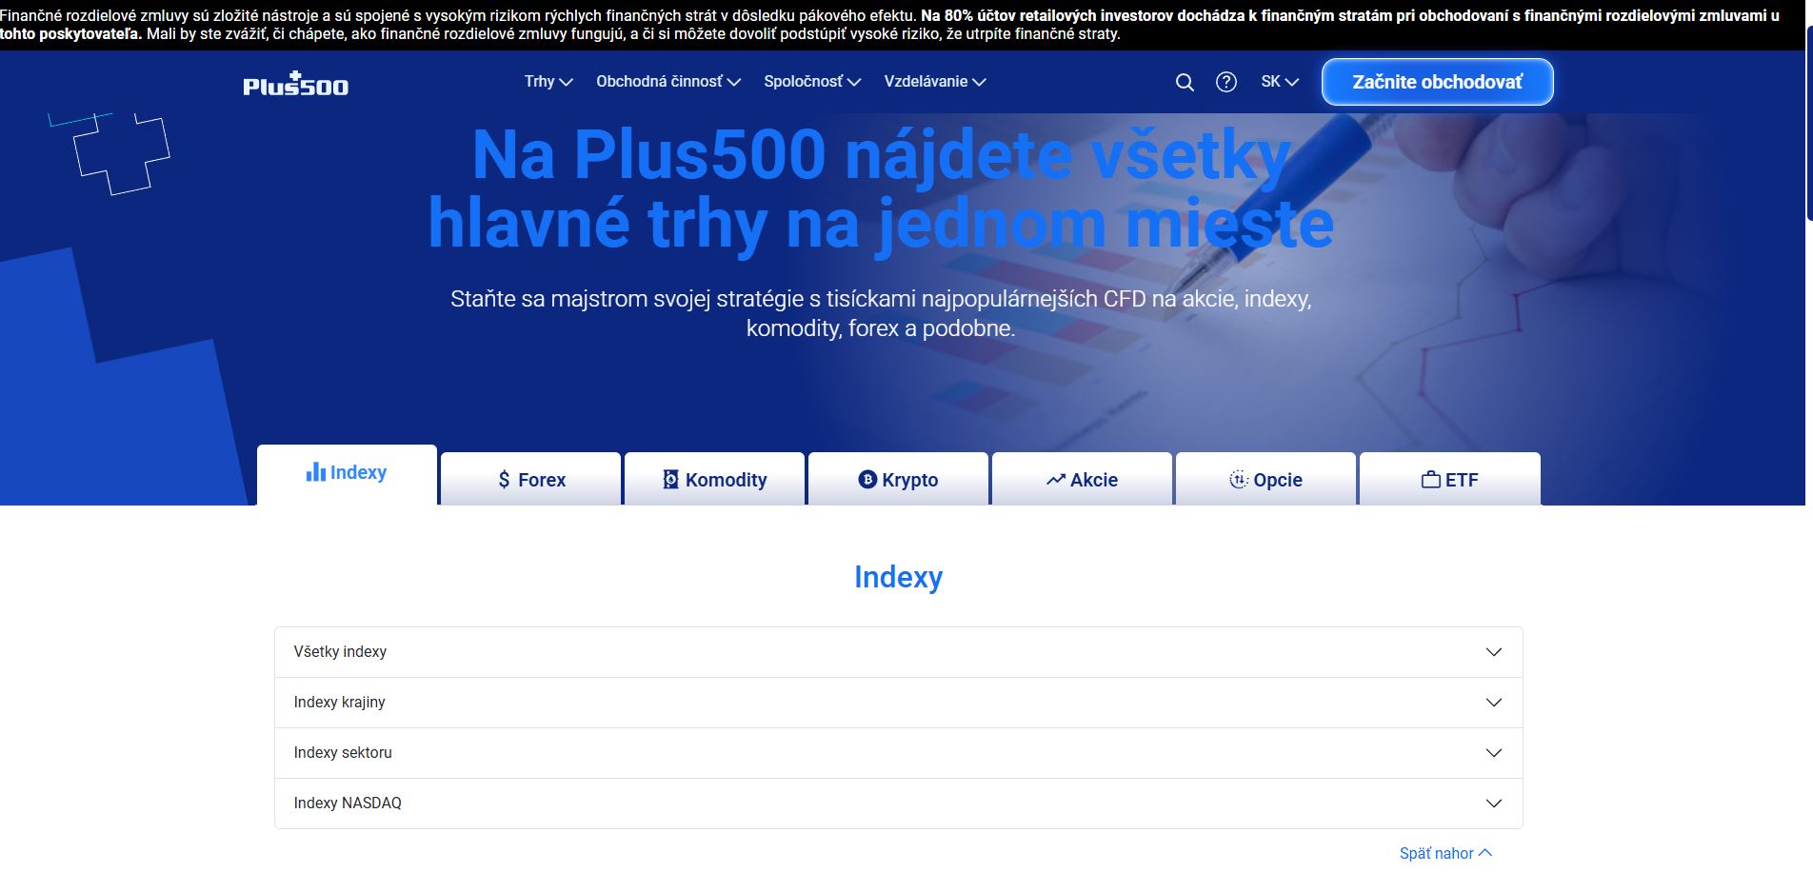Click the 'Indexy NASDAQ' row text
Image resolution: width=1813 pixels, height=873 pixels.
point(348,804)
